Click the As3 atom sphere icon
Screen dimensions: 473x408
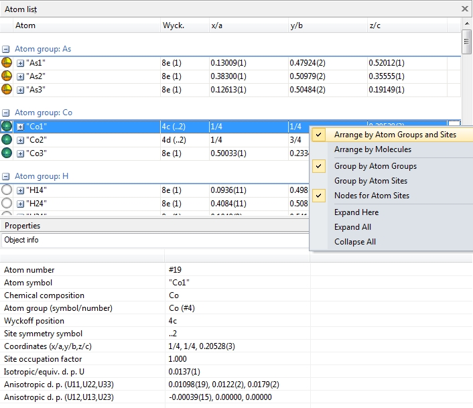pyautogui.click(x=7, y=90)
